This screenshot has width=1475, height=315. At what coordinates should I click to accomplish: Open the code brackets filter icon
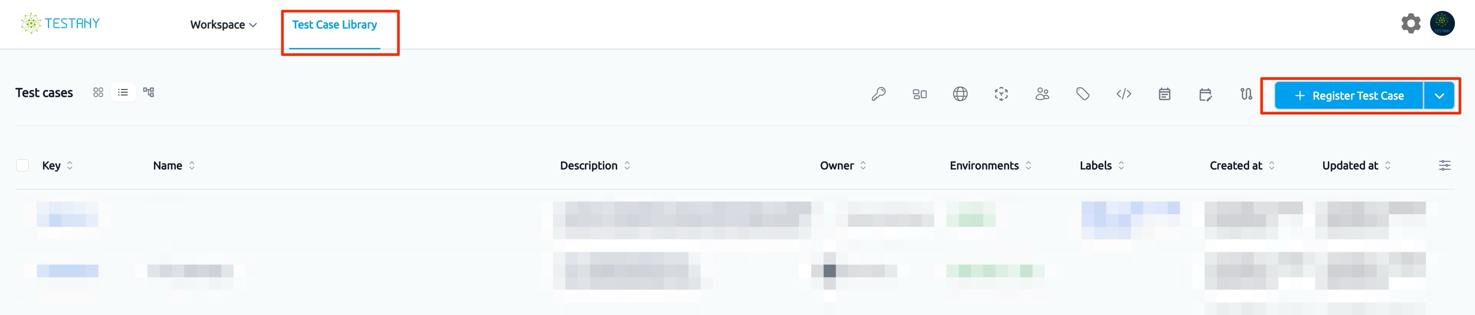pos(1123,94)
